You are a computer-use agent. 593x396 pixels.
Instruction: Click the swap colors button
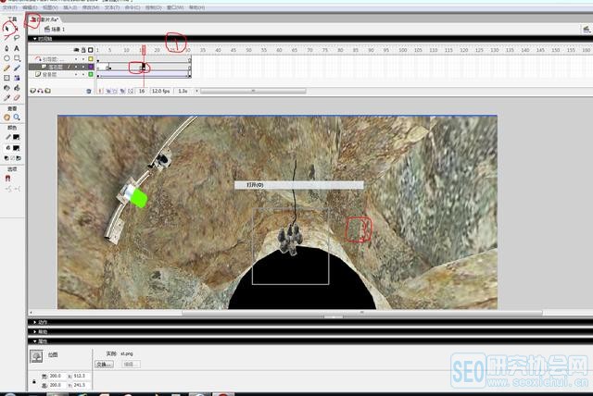tap(19, 158)
